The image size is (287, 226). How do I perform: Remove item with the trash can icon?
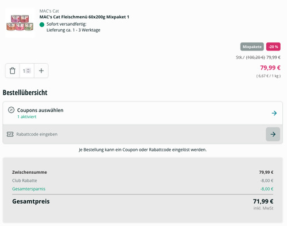(13, 71)
